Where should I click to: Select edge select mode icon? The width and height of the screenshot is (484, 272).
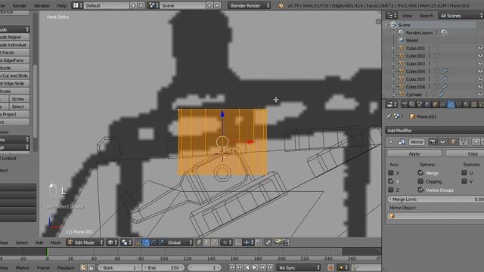[206, 243]
